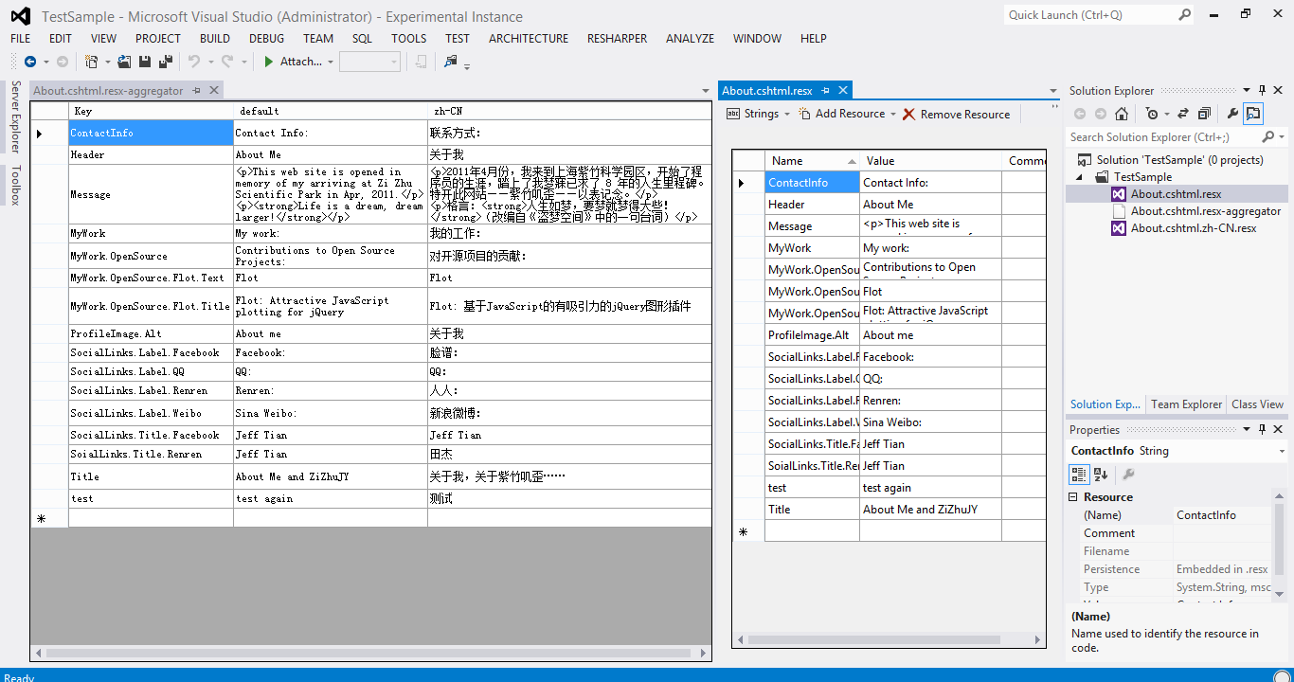Open the ARCHITECTURE menu
The height and width of the screenshot is (682, 1294).
pos(529,39)
